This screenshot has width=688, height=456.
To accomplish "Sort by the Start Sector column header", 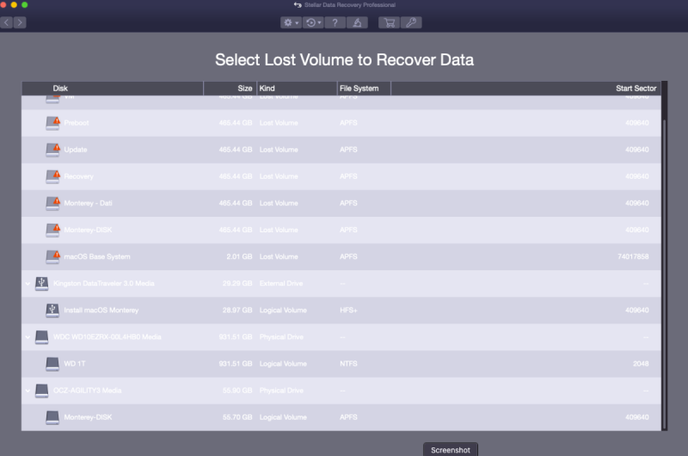I will [526, 89].
